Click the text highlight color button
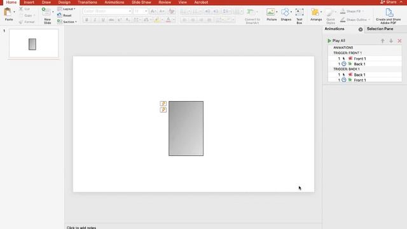Viewport: 407px width, 229px height. pos(157,20)
